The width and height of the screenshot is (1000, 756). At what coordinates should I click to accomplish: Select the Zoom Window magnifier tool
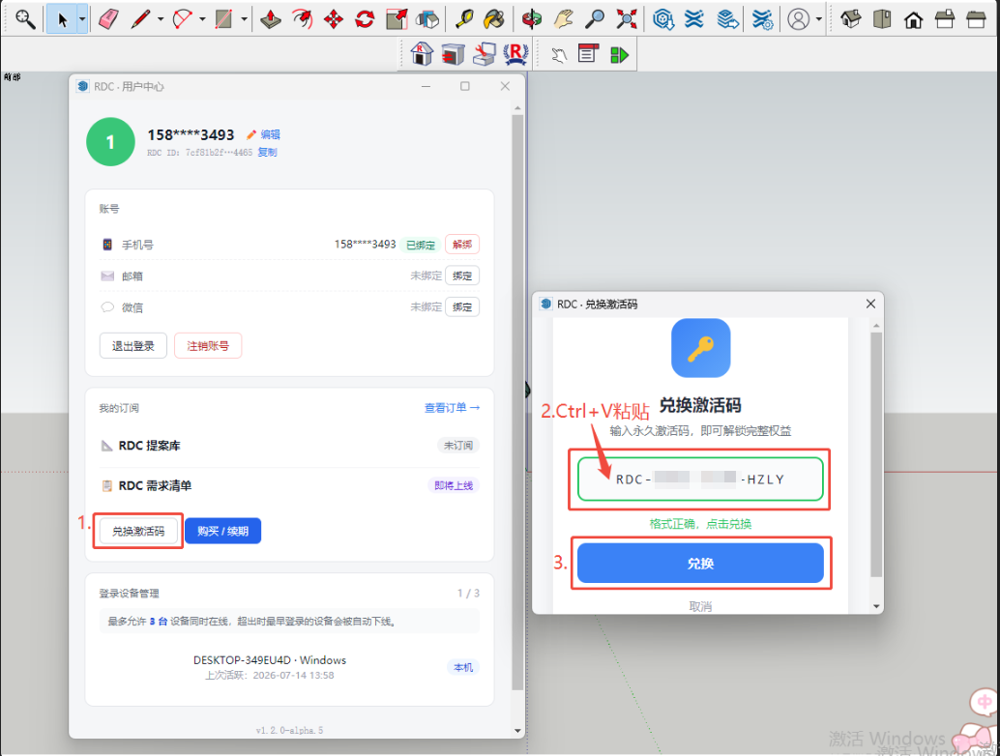click(25, 19)
